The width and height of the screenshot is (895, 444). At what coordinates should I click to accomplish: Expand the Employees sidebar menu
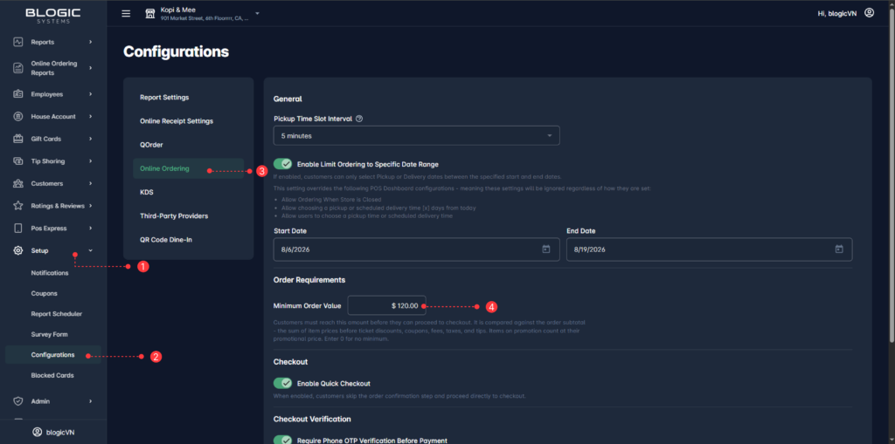click(90, 94)
